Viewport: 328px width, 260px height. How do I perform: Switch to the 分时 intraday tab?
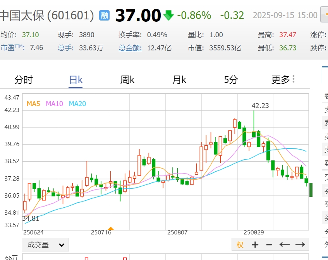click(23, 80)
